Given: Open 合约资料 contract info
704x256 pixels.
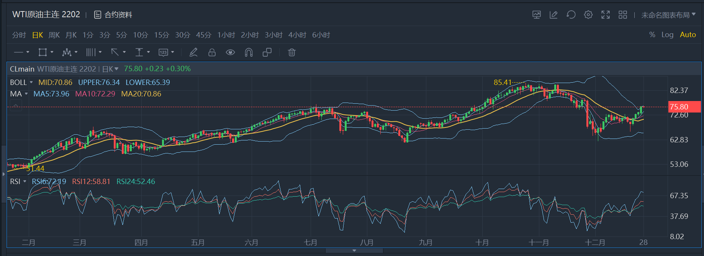Looking at the screenshot, I should [113, 15].
